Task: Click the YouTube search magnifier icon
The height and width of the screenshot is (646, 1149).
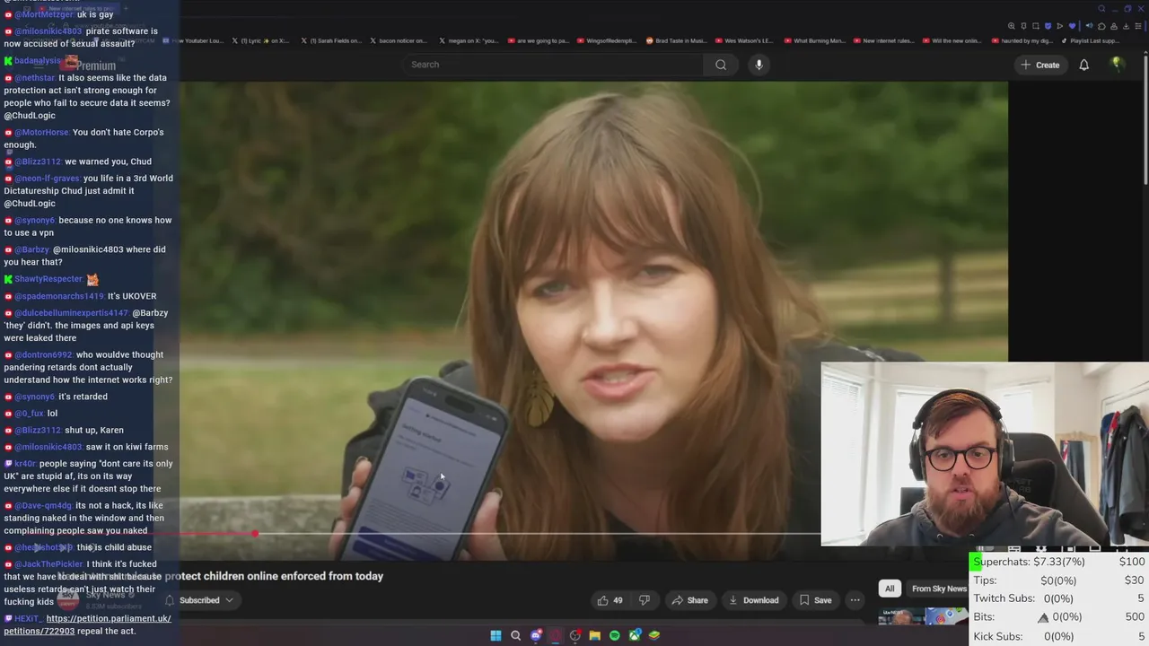Action: click(x=721, y=65)
